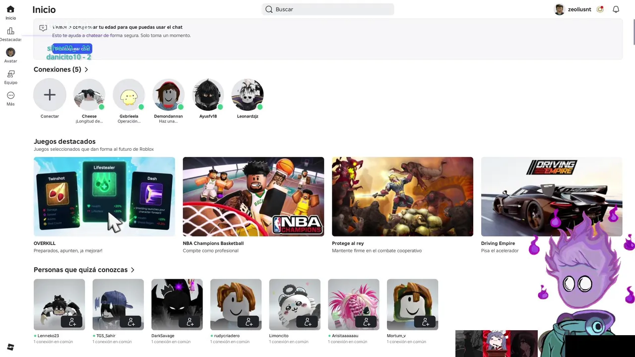
Task: Open Leonardzjz connection avatar
Action: tap(248, 95)
